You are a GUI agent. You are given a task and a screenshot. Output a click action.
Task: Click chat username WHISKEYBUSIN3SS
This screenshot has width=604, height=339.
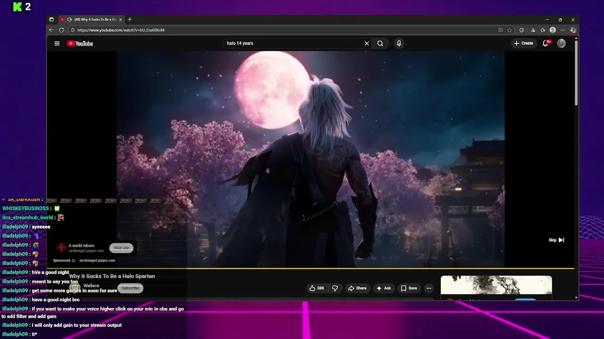[25, 209]
